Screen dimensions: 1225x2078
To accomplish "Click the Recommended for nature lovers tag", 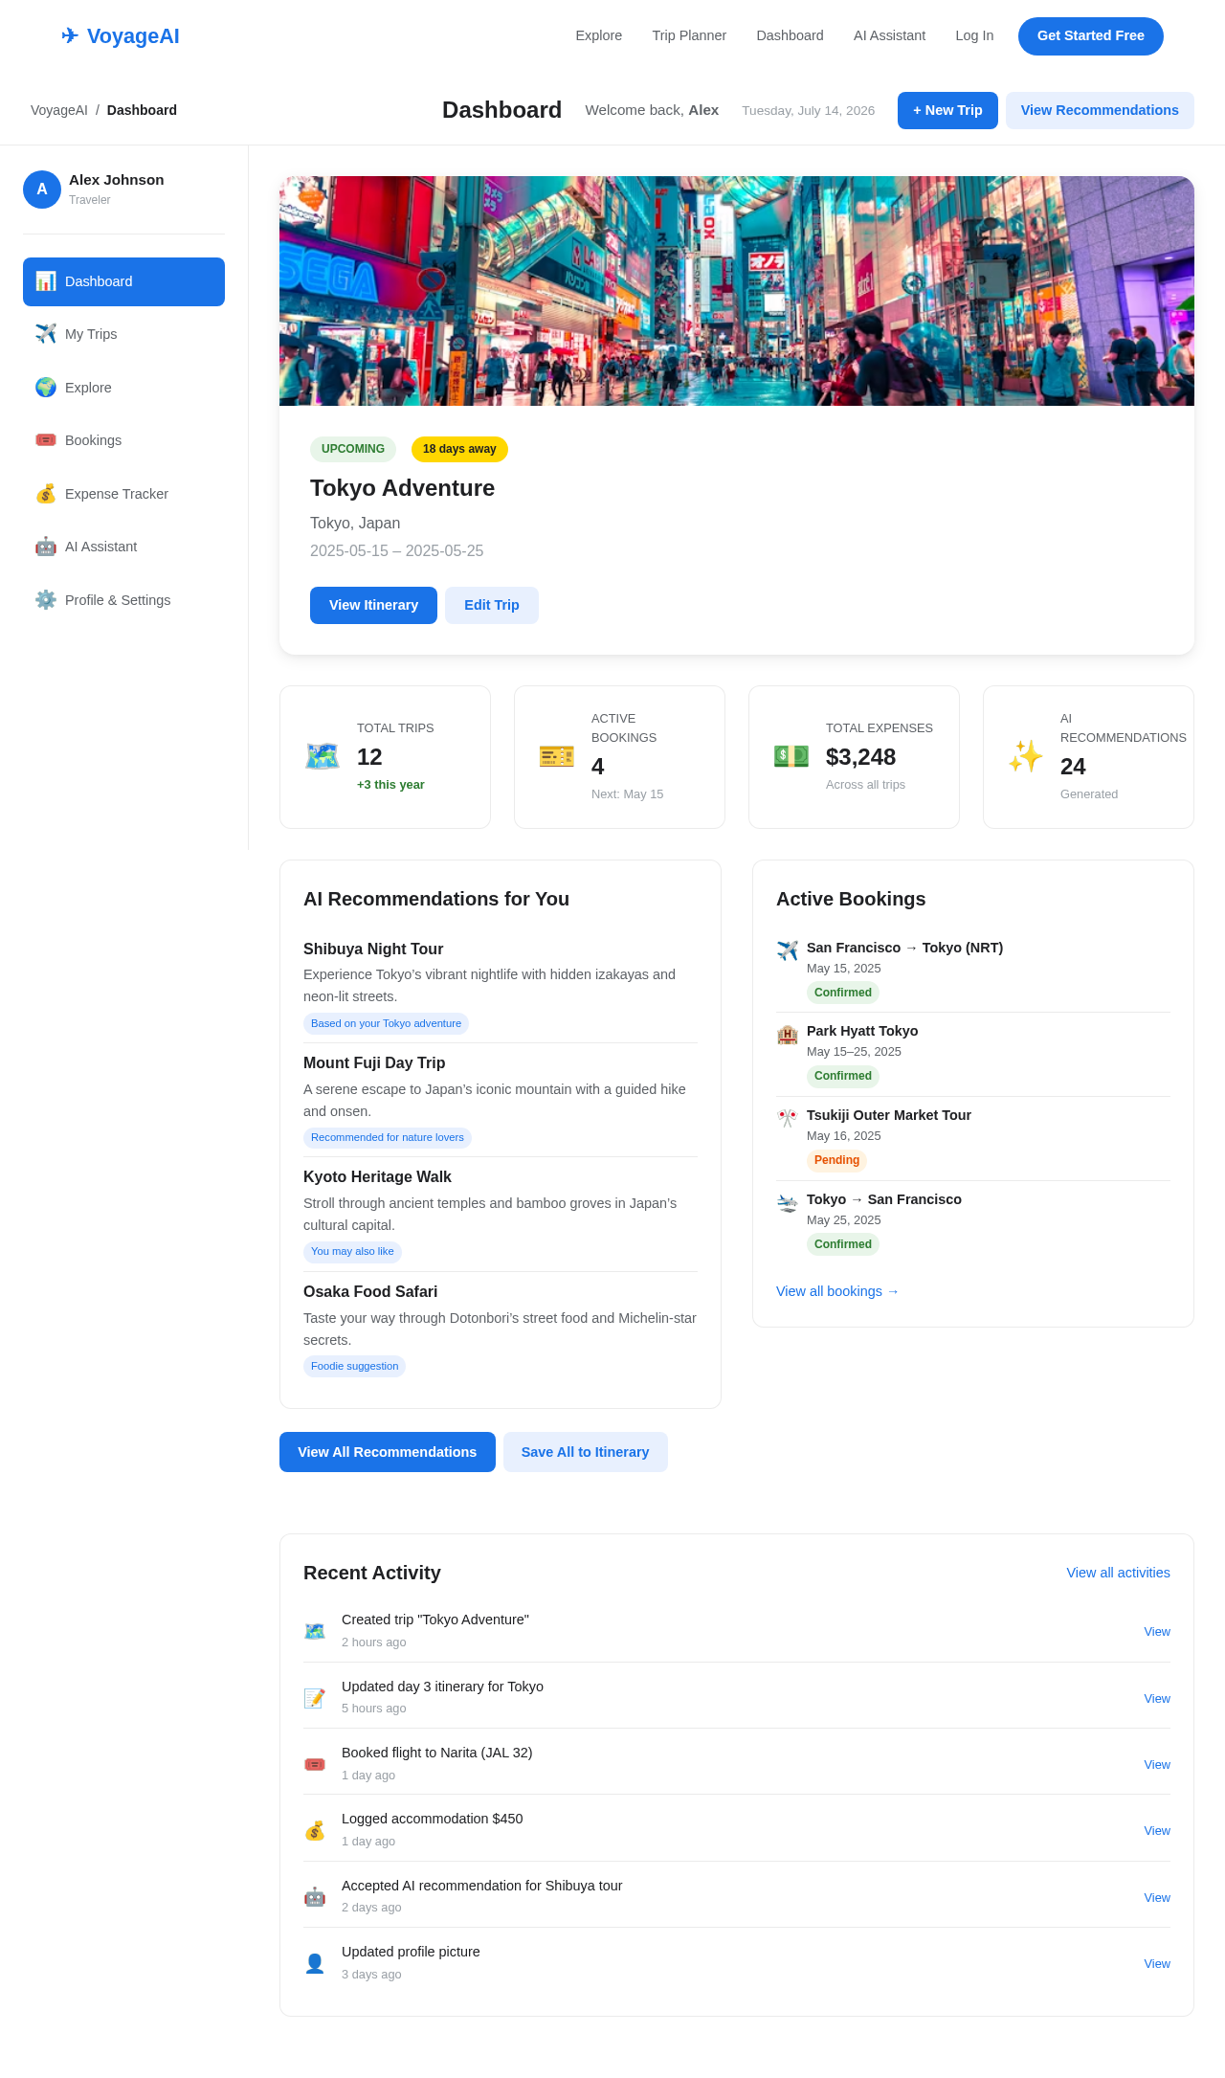I will [x=388, y=1138].
